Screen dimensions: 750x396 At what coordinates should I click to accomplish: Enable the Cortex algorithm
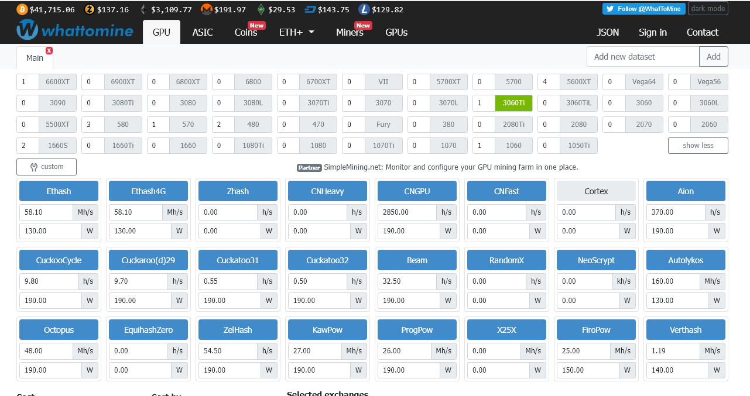point(596,191)
